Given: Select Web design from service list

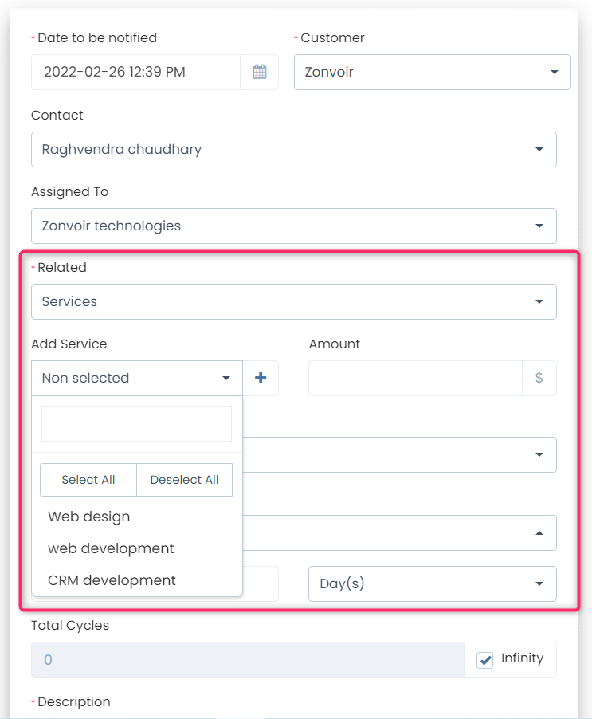Looking at the screenshot, I should pos(89,517).
